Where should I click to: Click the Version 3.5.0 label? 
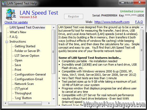point(28,17)
